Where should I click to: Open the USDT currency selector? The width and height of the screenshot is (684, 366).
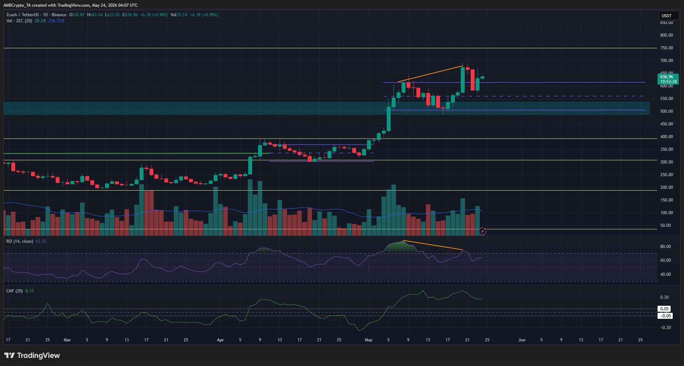point(666,15)
